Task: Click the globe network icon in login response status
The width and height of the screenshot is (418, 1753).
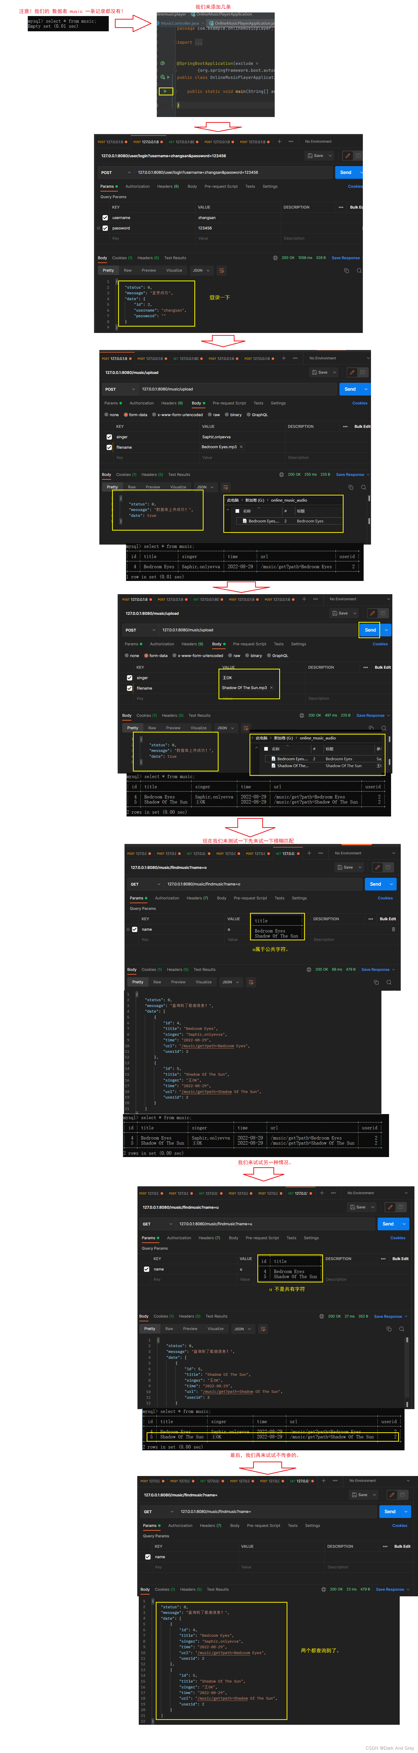Action: (275, 258)
